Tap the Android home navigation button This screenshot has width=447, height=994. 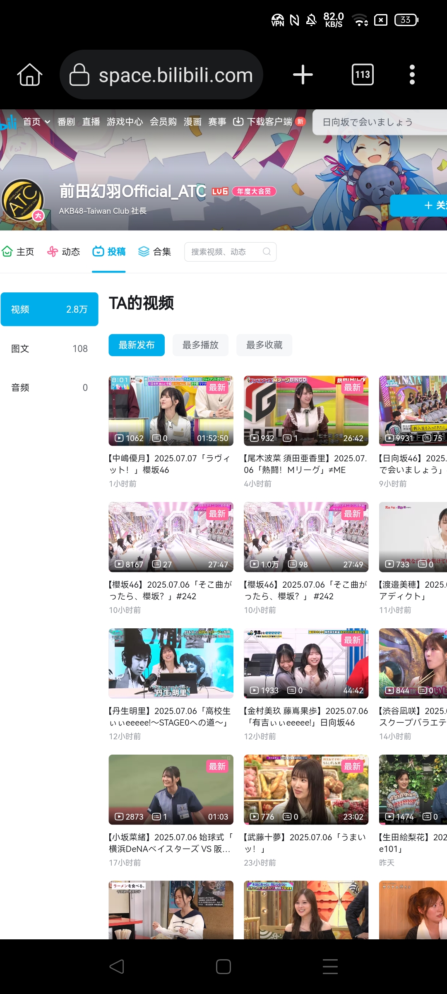point(223,967)
